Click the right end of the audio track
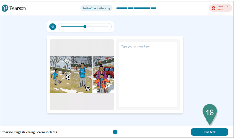The height and width of the screenshot is (138, 234). click(108, 27)
